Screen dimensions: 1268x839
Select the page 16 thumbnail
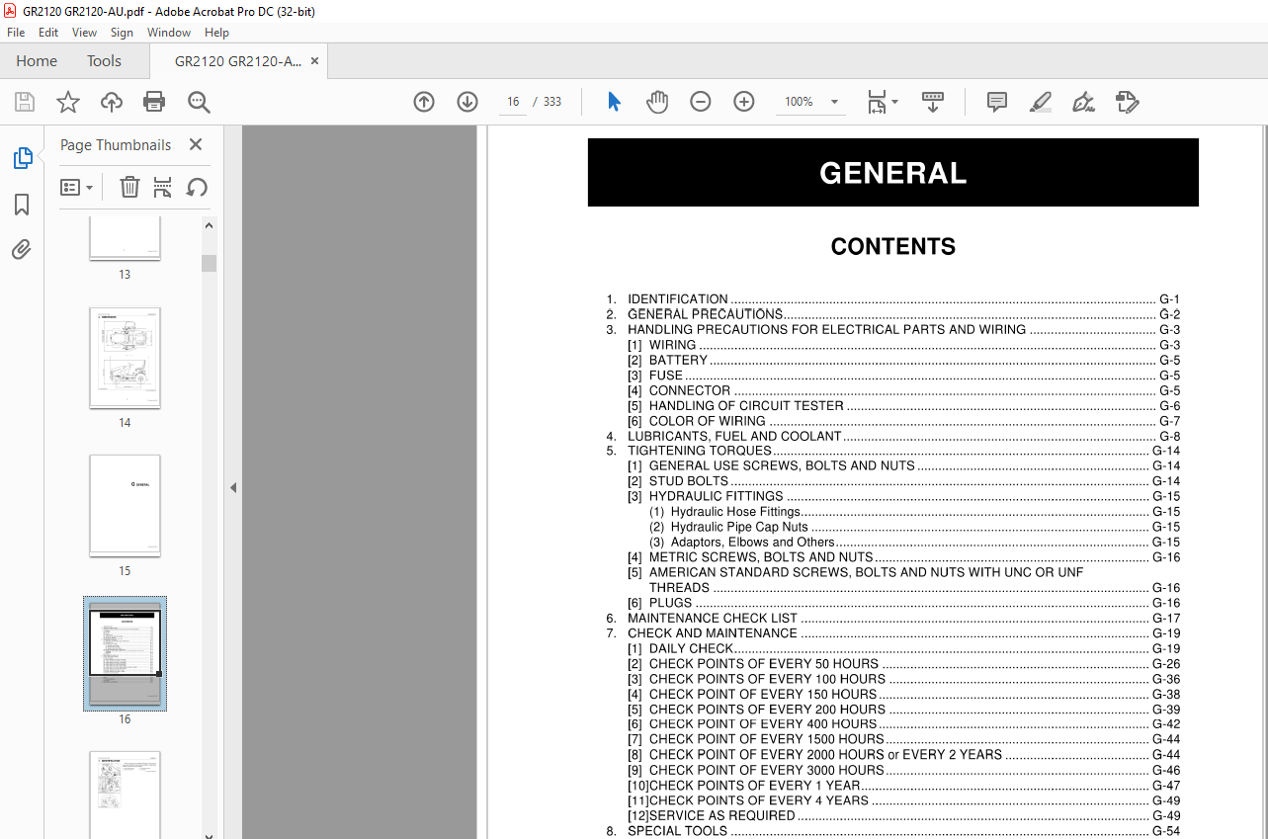[x=125, y=654]
